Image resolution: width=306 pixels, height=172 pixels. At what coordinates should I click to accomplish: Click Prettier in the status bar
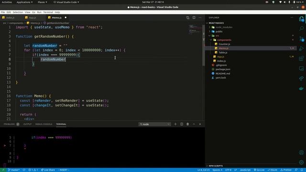click(x=286, y=170)
